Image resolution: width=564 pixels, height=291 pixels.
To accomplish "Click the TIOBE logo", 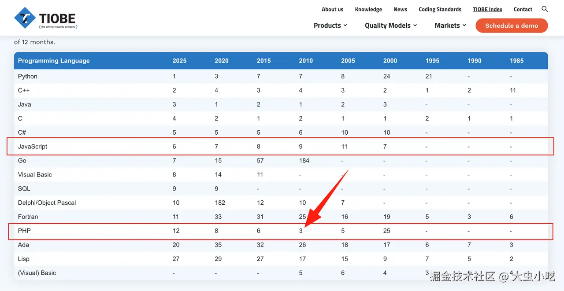I will [x=45, y=18].
